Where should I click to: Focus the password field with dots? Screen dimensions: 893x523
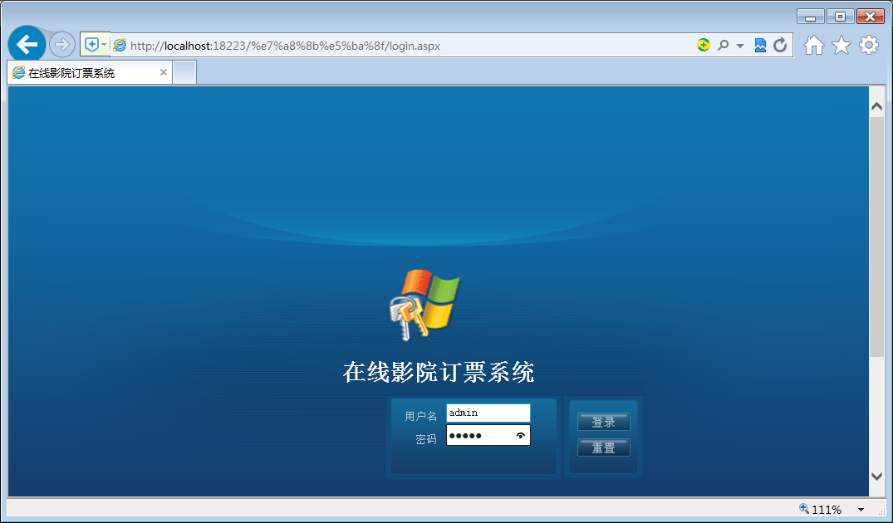click(488, 435)
